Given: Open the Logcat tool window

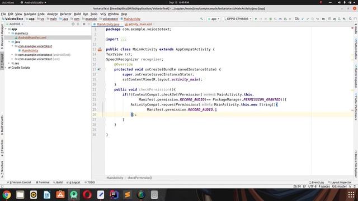Looking at the screenshot, I should (73, 183).
